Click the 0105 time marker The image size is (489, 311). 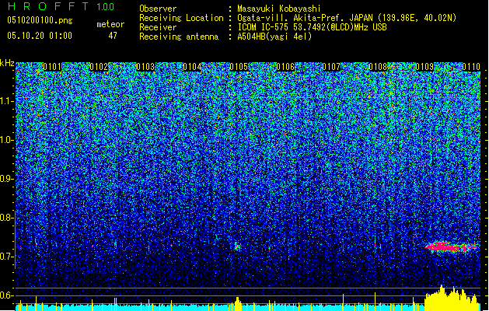[x=239, y=67]
